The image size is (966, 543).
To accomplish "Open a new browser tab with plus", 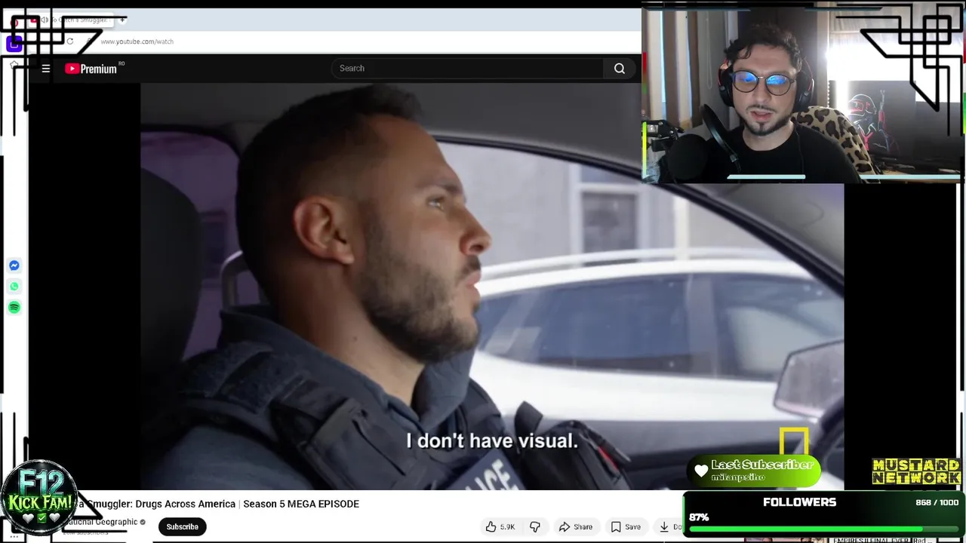I will coord(122,20).
